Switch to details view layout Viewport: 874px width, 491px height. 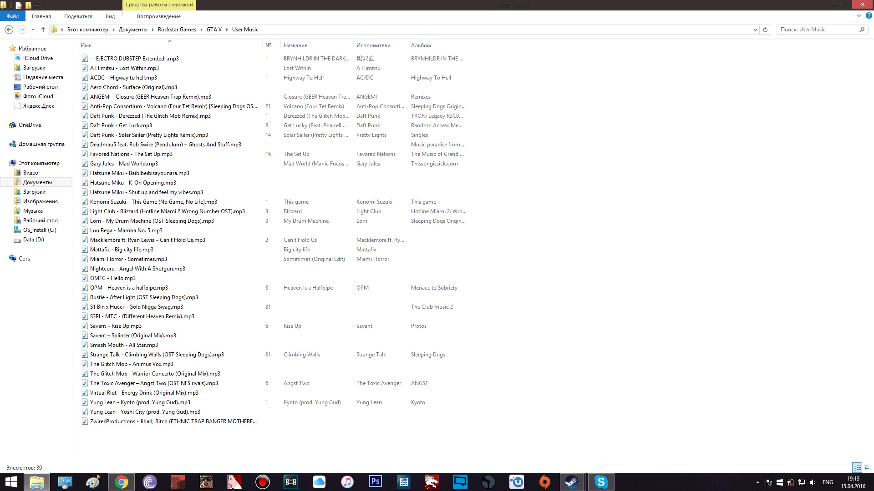(857, 467)
